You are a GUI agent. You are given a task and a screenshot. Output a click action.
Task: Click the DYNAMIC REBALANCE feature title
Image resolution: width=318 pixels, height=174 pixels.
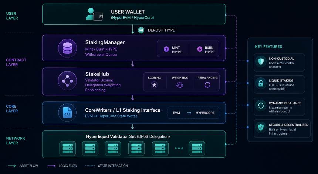pos(285,103)
